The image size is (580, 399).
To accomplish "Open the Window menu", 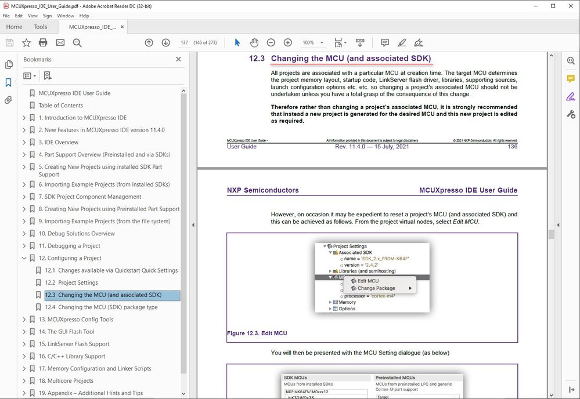I will (x=66, y=16).
